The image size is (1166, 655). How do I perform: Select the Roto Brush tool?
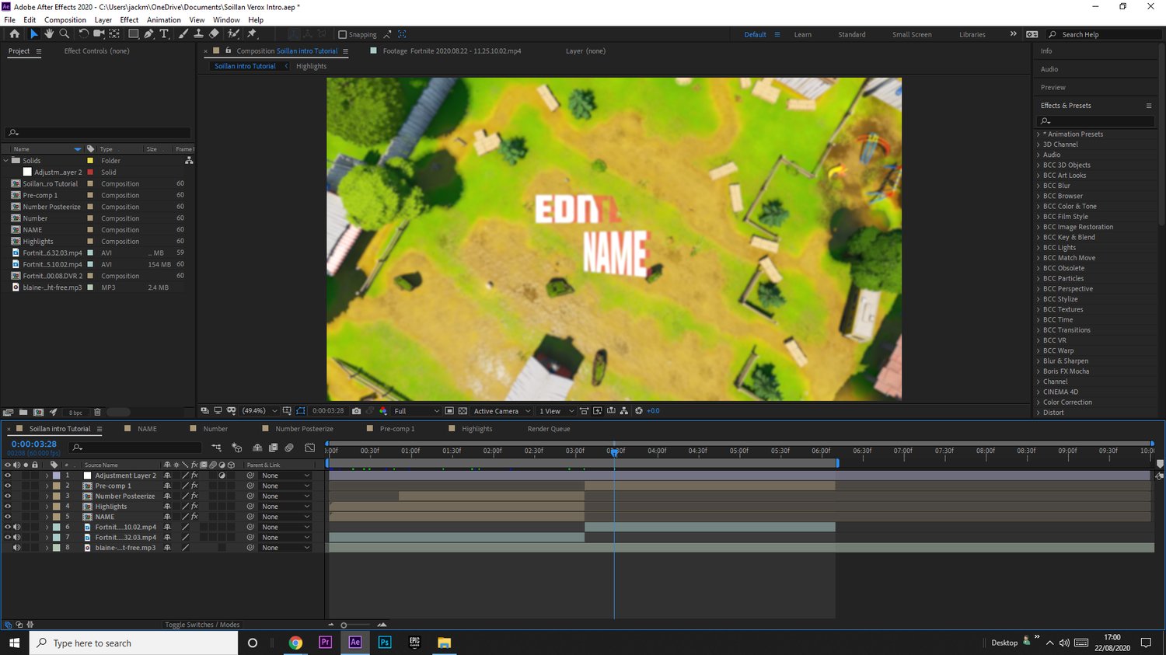tap(233, 34)
